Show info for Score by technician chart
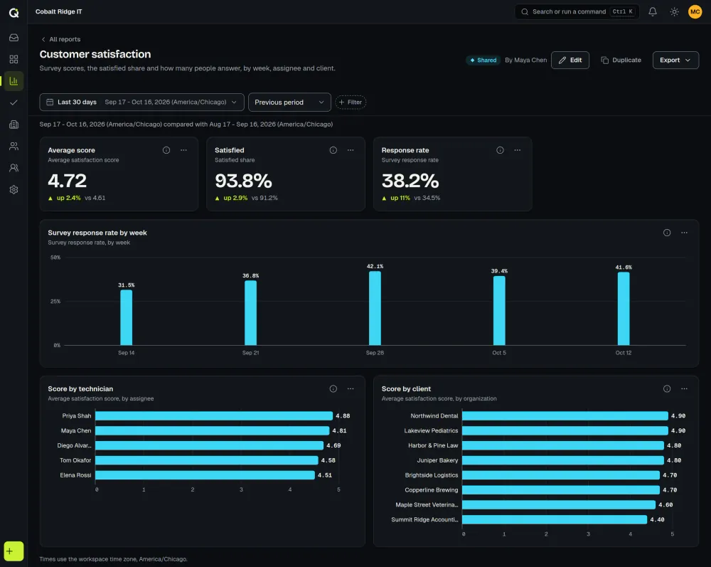 point(333,388)
